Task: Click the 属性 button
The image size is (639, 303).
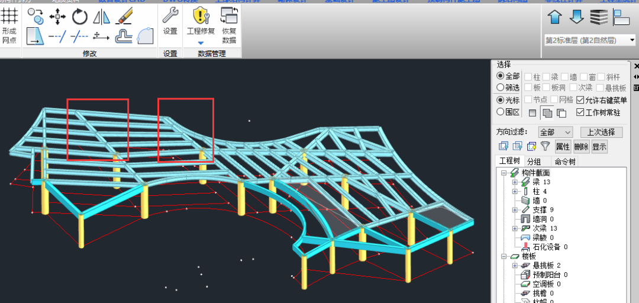Action: [563, 146]
